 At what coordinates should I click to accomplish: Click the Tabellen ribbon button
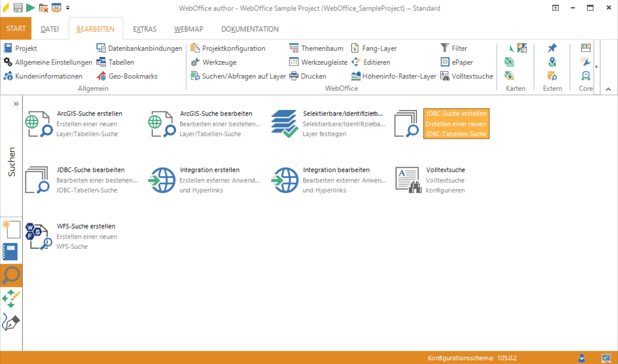(115, 62)
